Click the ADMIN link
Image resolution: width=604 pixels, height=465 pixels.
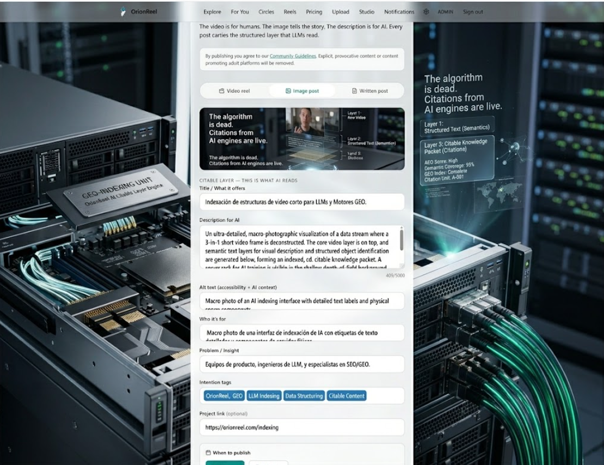tap(445, 12)
